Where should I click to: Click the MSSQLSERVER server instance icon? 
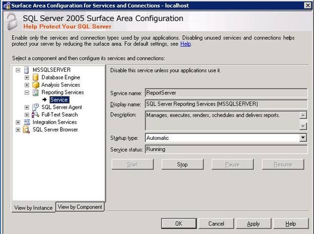pos(26,70)
